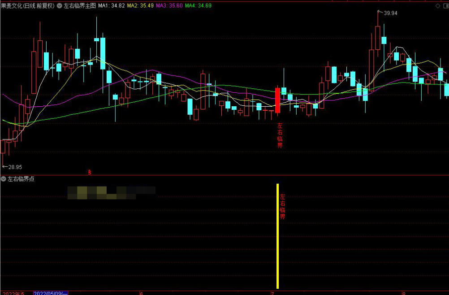This screenshot has width=449, height=295.
Task: Click the tall yellow signal bar
Action: pos(277,236)
